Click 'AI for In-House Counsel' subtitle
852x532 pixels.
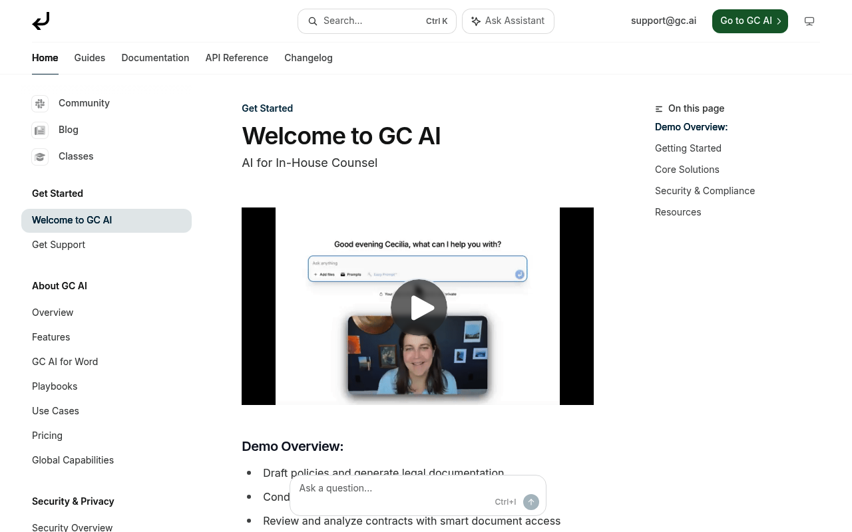coord(310,163)
